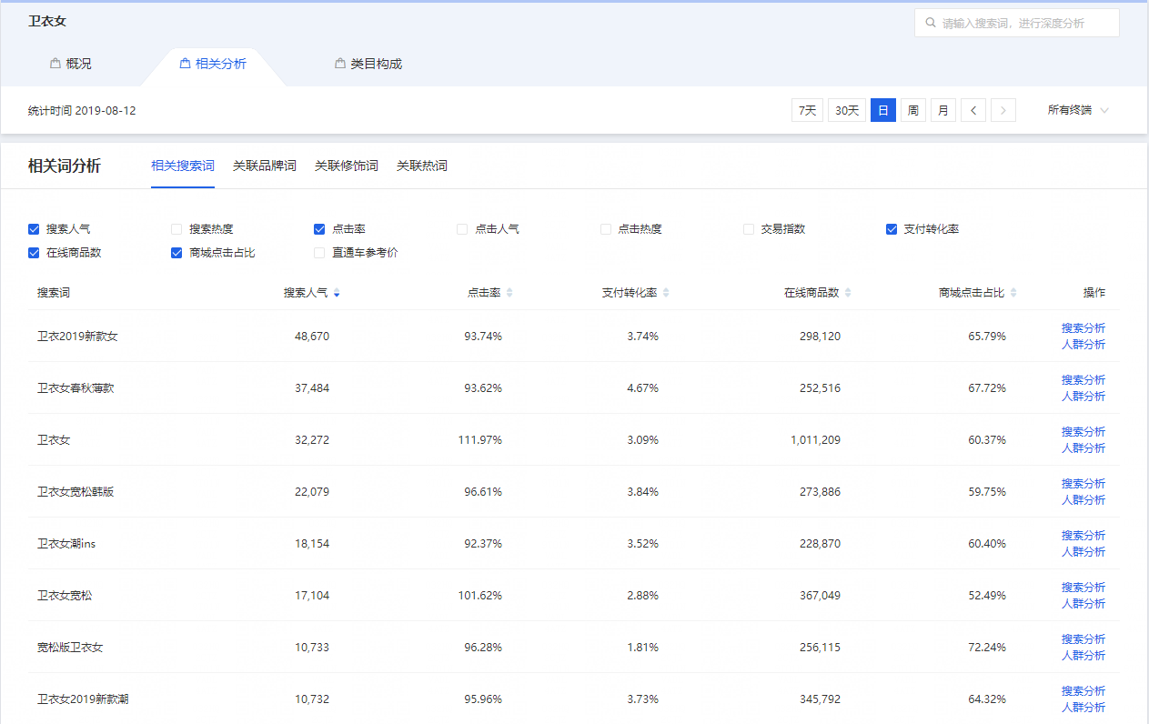This screenshot has height=724, width=1149.
Task: Uncheck the 搜索人气 checkbox
Action: [34, 229]
